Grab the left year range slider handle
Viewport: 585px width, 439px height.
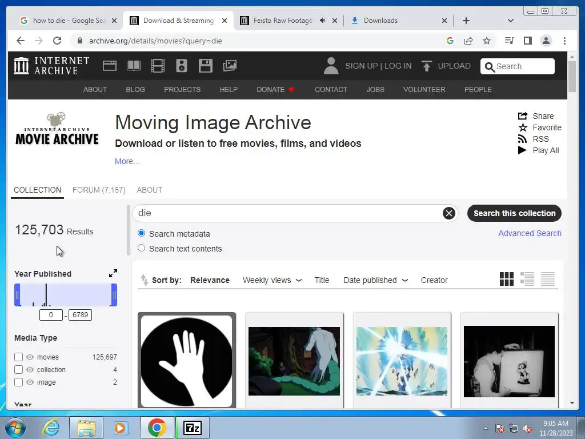[17, 295]
